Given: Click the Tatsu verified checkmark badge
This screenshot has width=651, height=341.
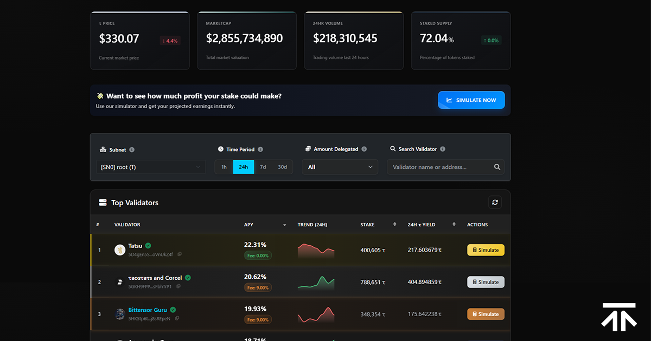Looking at the screenshot, I should click(148, 246).
